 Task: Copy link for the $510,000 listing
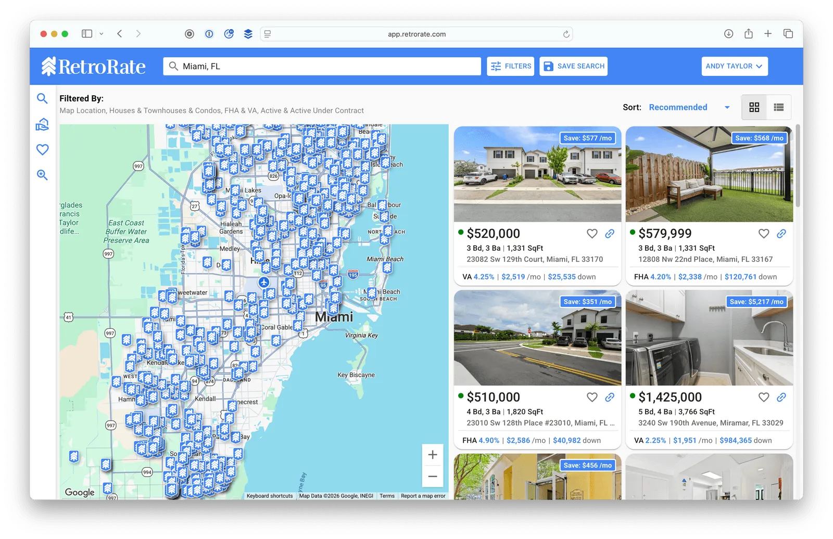point(610,397)
